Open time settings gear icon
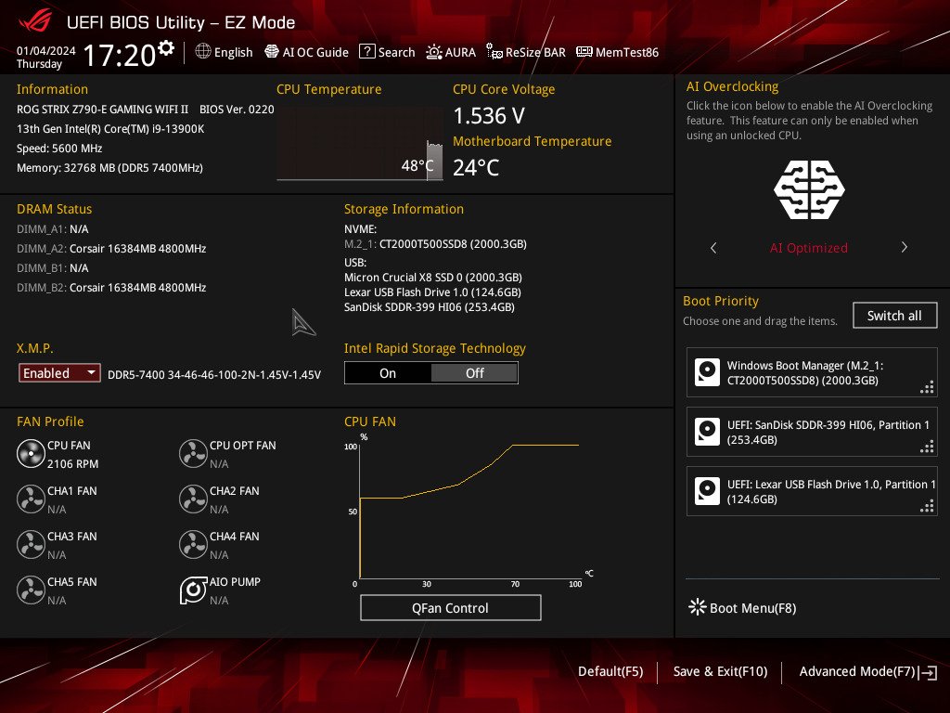Screen dimensions: 950x713 165,48
